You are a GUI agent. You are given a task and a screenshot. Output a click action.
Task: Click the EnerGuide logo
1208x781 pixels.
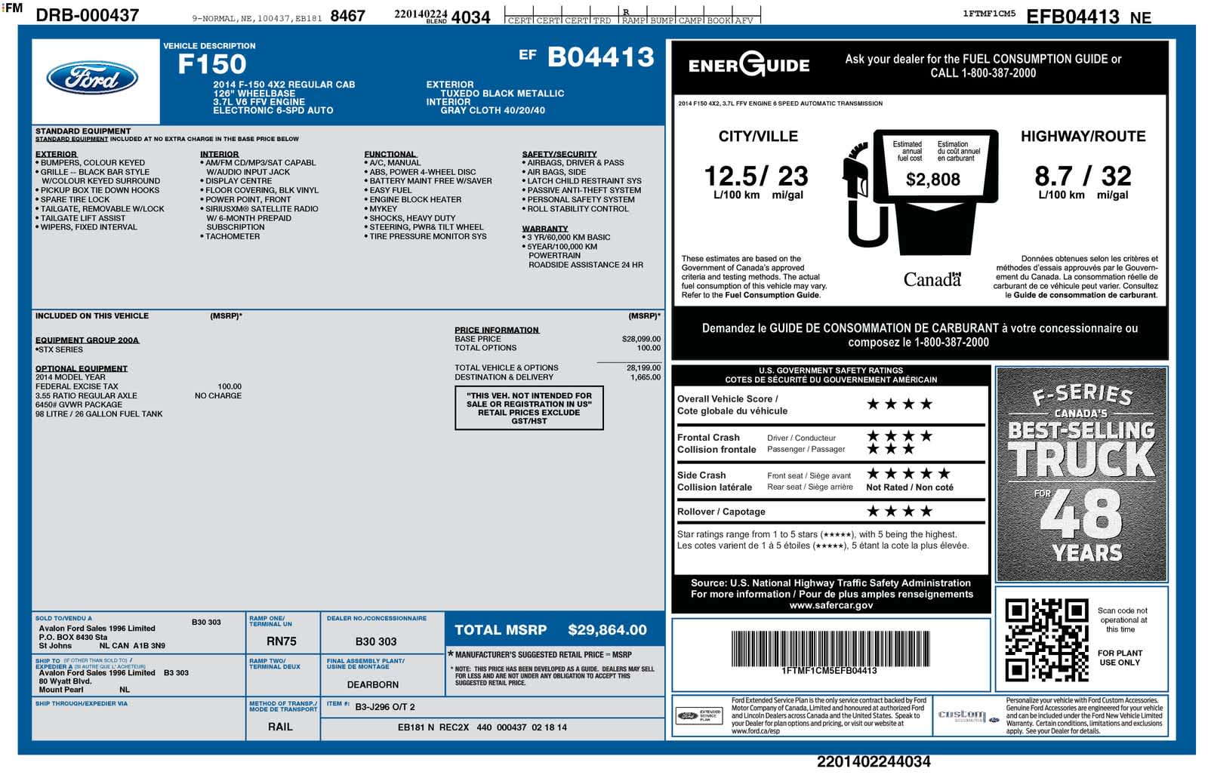click(x=748, y=65)
